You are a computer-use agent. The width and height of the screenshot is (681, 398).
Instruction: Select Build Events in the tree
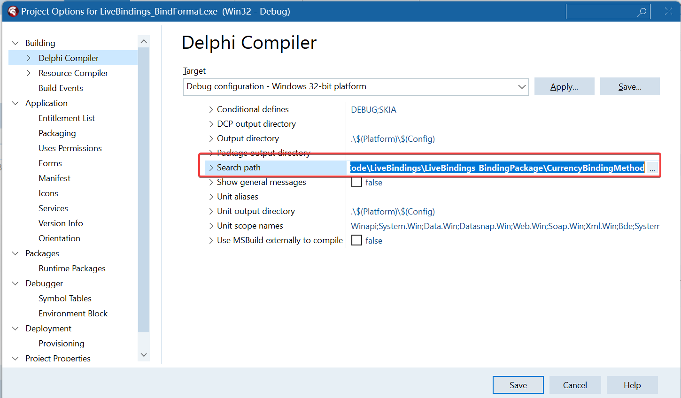click(61, 88)
